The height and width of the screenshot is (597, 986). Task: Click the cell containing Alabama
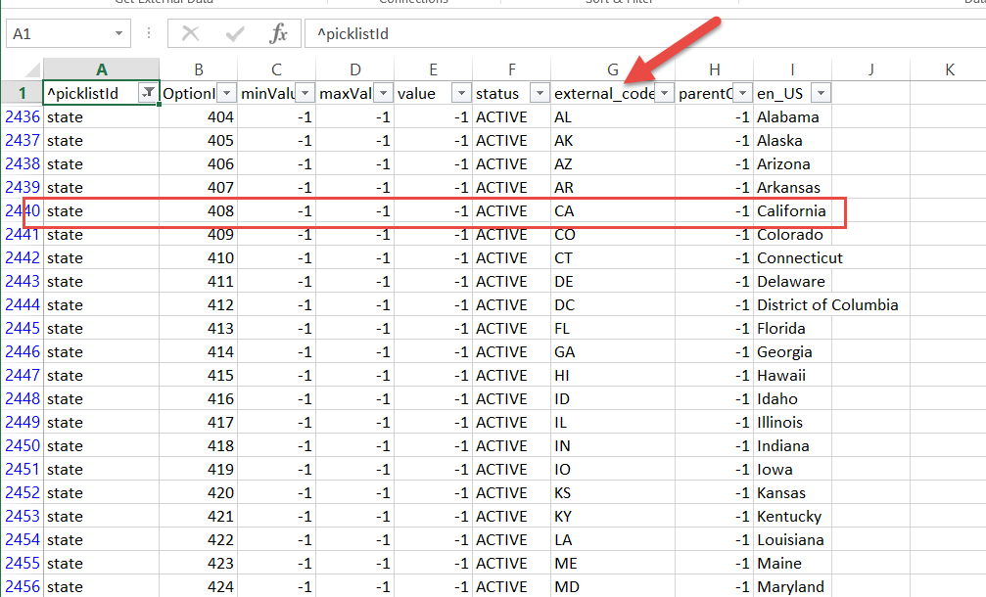tap(792, 116)
